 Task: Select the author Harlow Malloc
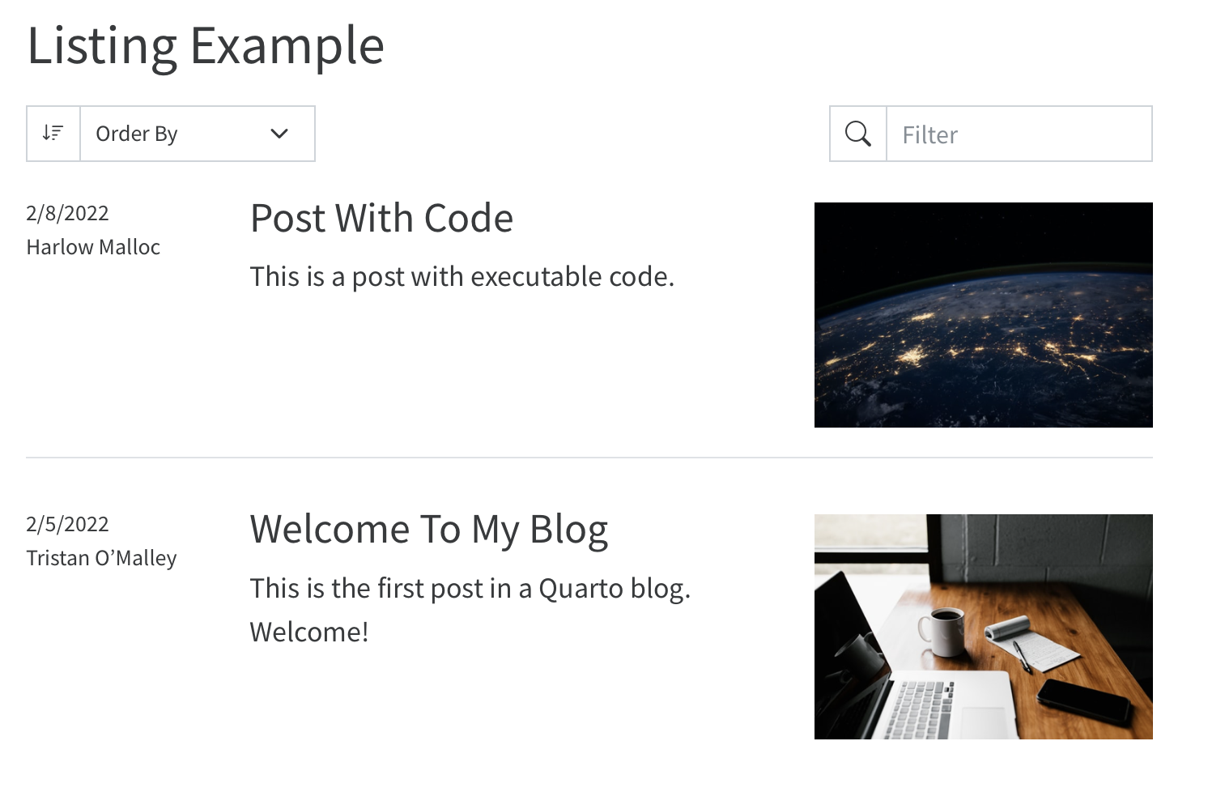[92, 246]
